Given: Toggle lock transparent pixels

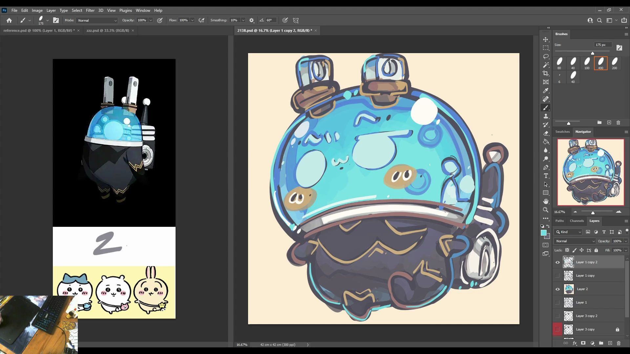Looking at the screenshot, I should click(x=567, y=250).
